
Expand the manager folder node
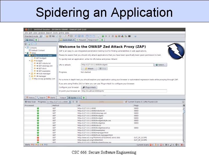point(30,76)
